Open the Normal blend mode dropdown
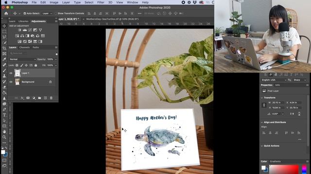This screenshot has width=311, height=174. coord(22,59)
